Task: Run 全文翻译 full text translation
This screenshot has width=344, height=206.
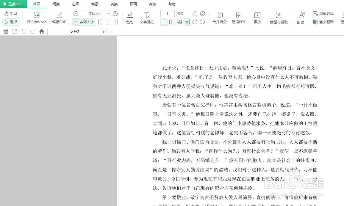Action: pos(323,22)
